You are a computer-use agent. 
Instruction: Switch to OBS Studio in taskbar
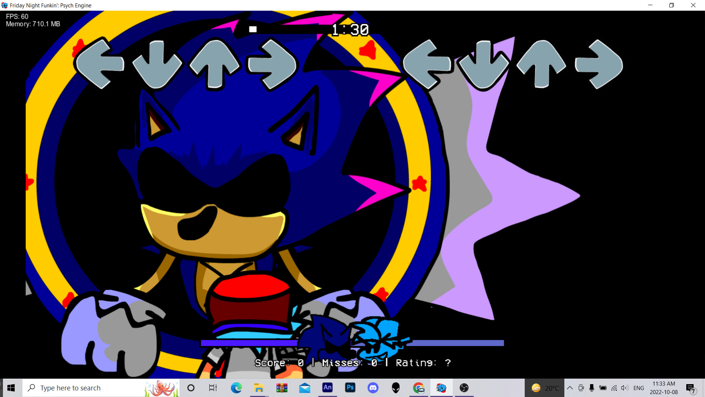tap(464, 388)
